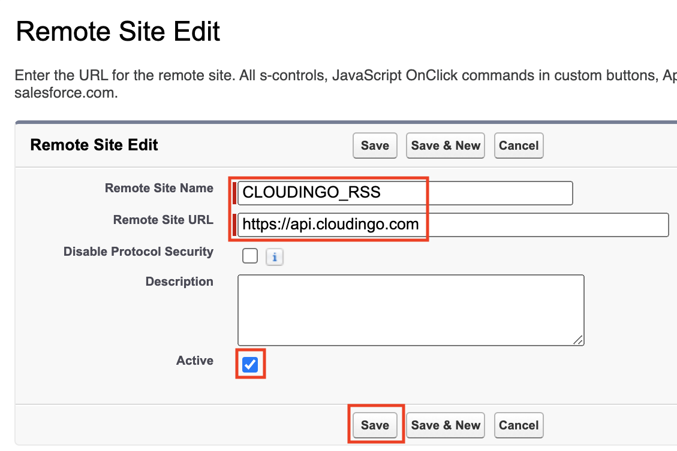Open the Disable Protocol Security info icon
This screenshot has height=451, width=677.
click(274, 258)
